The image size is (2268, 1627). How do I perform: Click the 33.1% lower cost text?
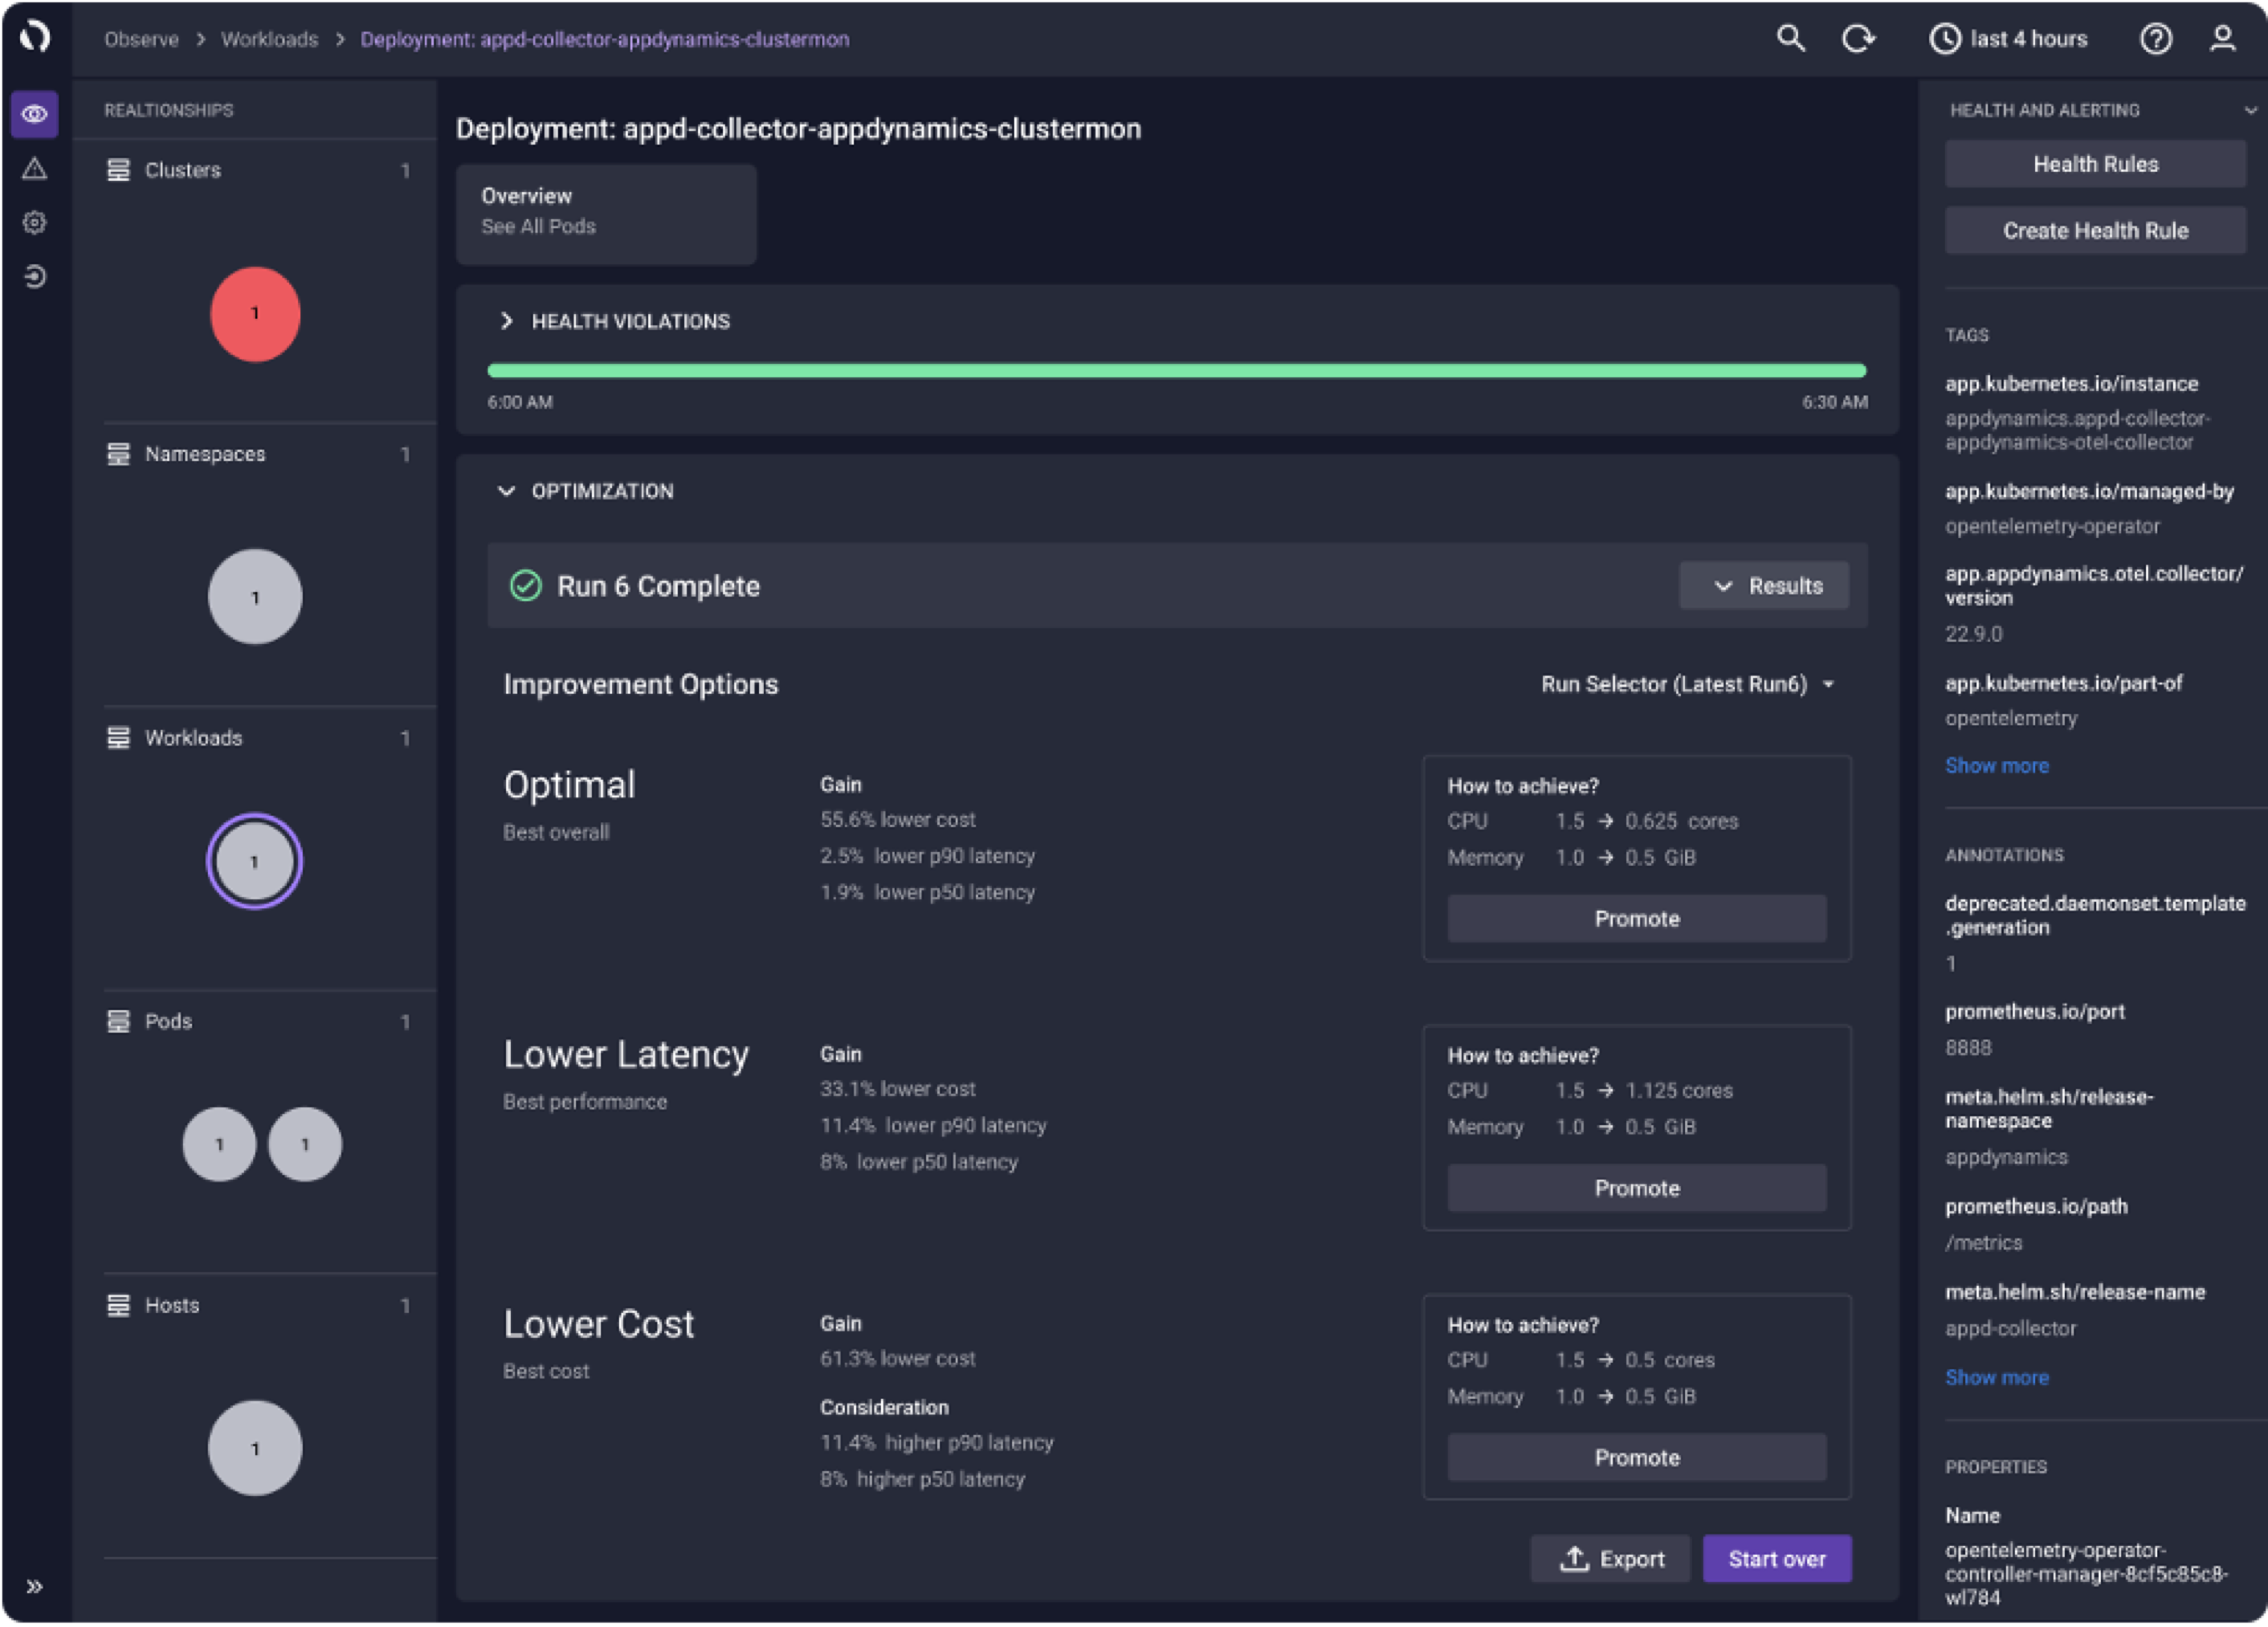coord(898,1088)
